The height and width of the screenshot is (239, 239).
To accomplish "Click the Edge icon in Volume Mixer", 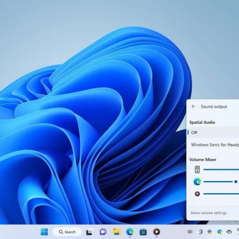I will coord(197,181).
